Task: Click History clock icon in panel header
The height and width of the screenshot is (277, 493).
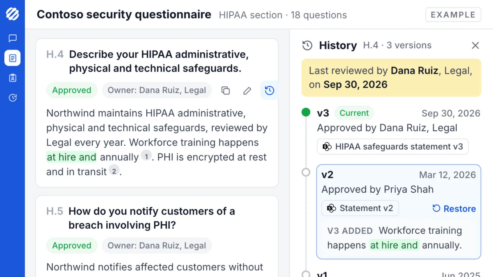Action: pos(307,46)
